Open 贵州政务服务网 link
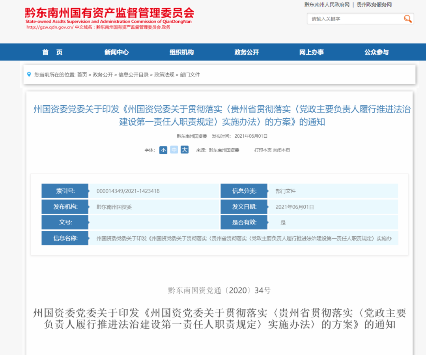Screen dimensions: 426x355 [374, 5]
